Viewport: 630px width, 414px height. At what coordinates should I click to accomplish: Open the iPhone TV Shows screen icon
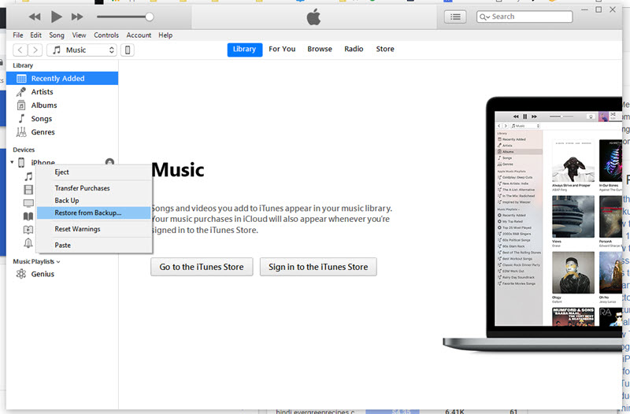[28, 203]
